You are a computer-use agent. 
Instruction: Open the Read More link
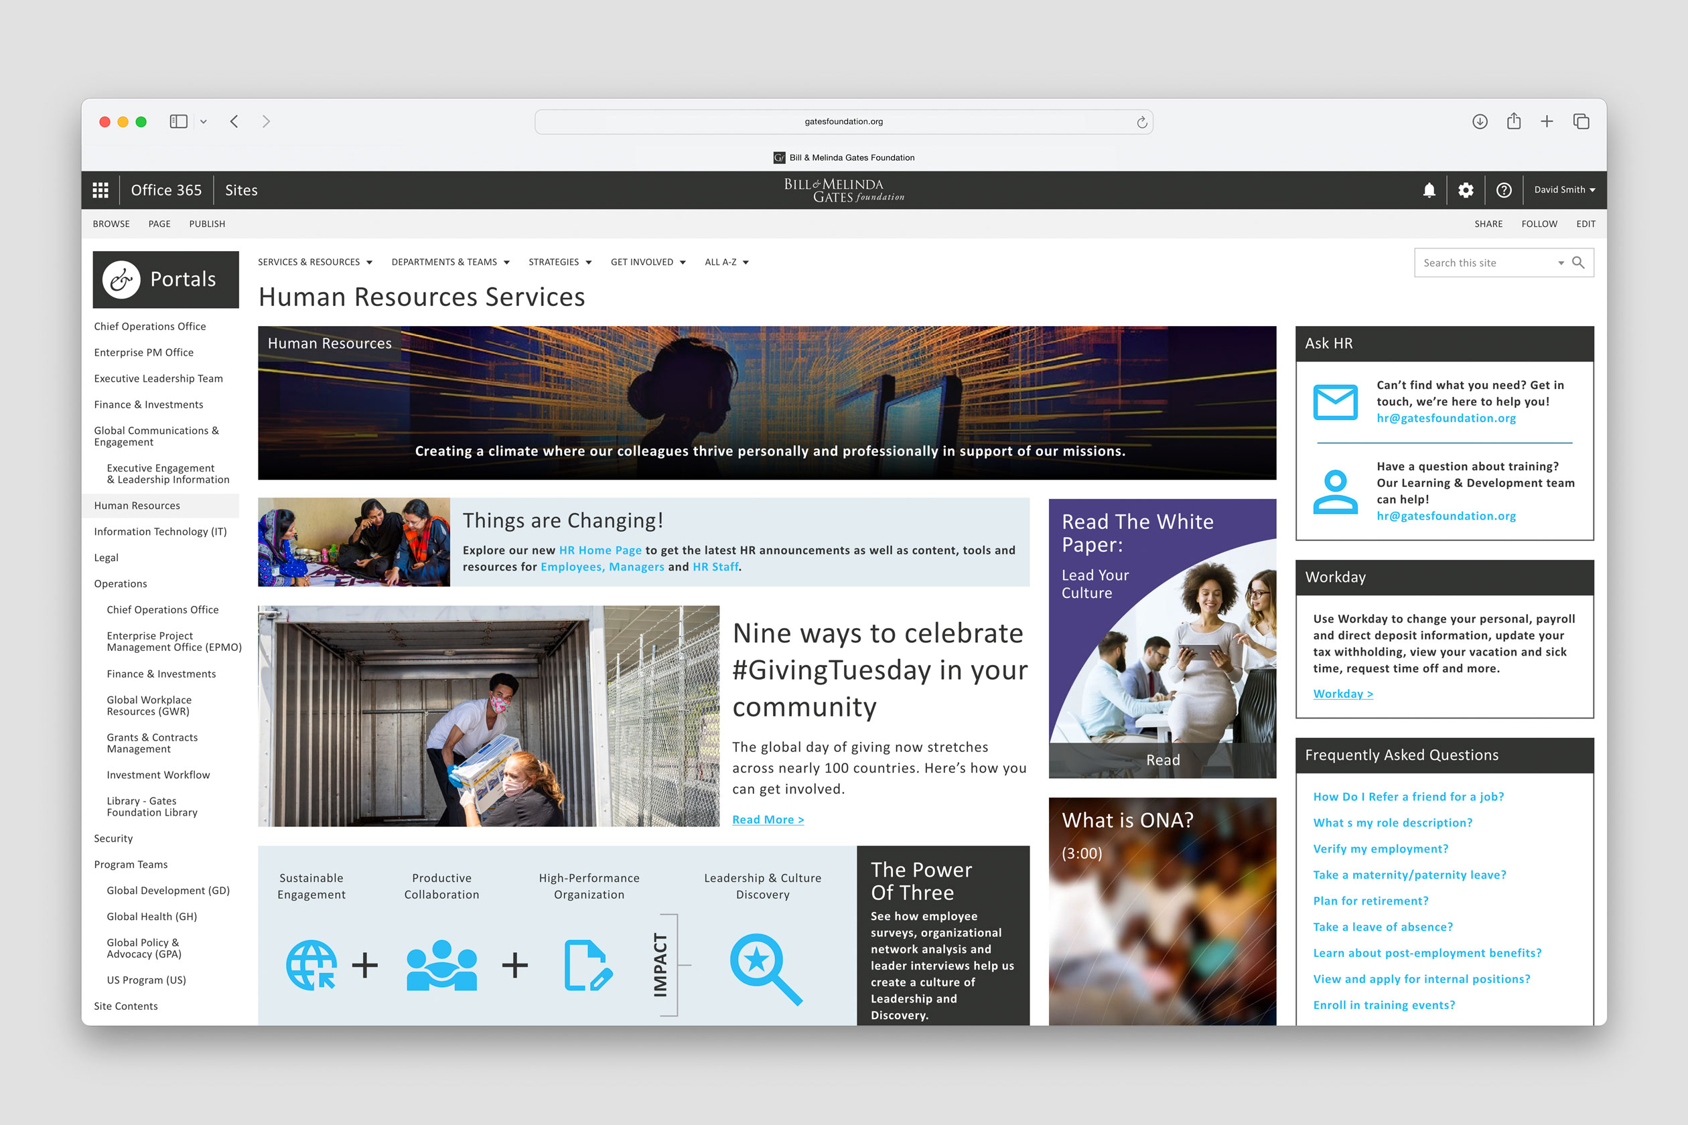pyautogui.click(x=767, y=820)
